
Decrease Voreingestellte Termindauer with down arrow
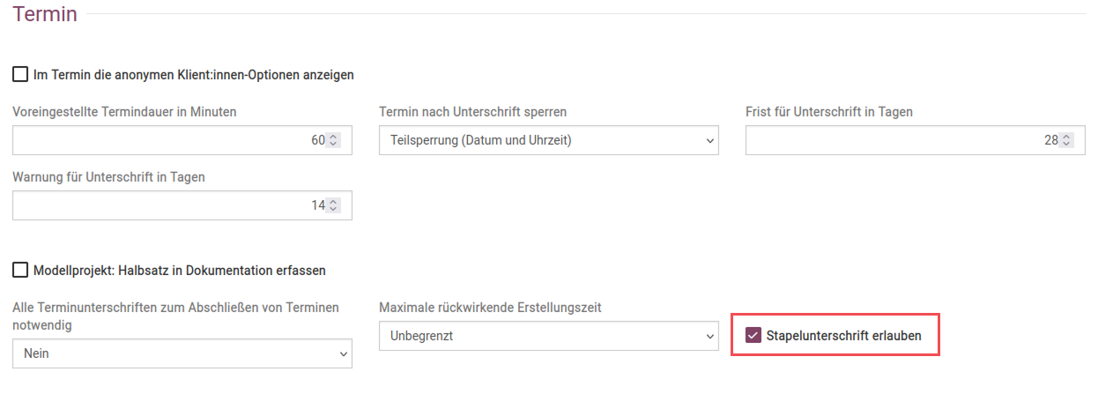(x=333, y=144)
